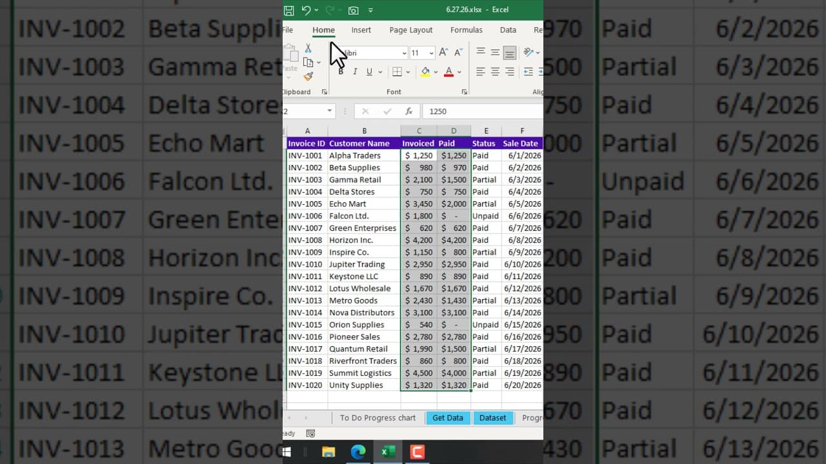
Task: Open the font size 11 dropdown
Action: click(431, 53)
